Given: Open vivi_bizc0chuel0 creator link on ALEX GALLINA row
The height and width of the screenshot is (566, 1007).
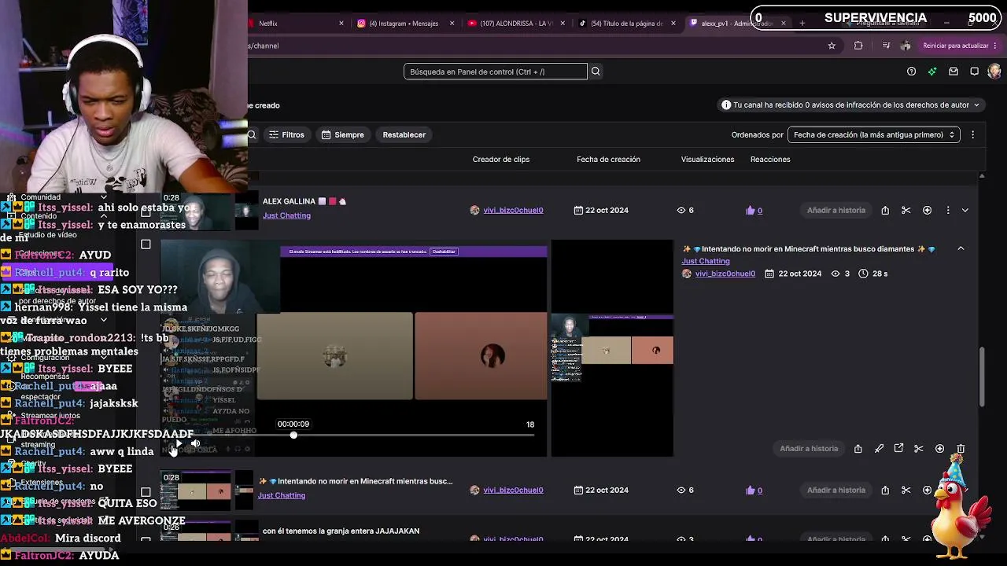Looking at the screenshot, I should [x=513, y=211].
